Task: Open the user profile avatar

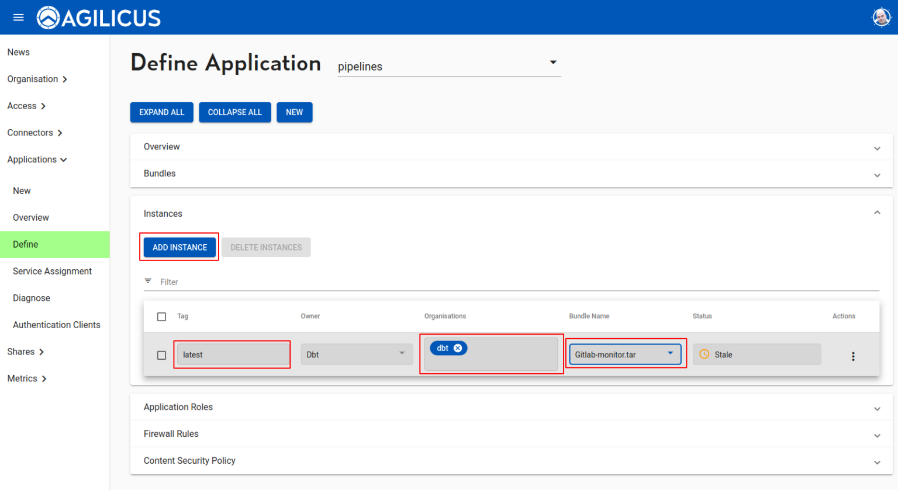Action: click(881, 17)
